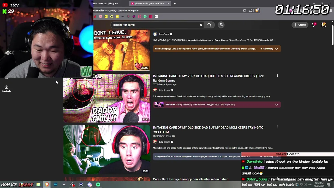
Task: Clear the YouTube search box with X
Action: tap(201, 25)
